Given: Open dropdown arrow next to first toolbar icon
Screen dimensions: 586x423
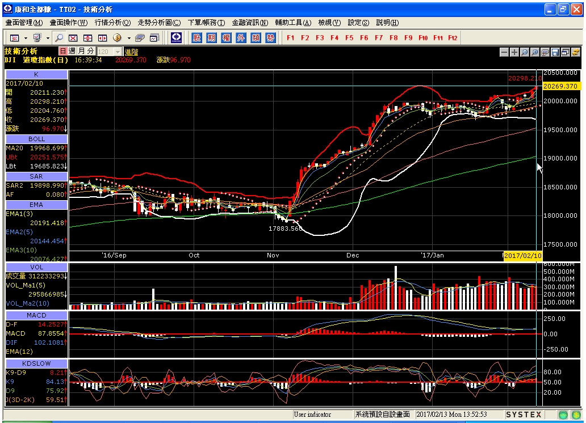Looking at the screenshot, I should 26,38.
